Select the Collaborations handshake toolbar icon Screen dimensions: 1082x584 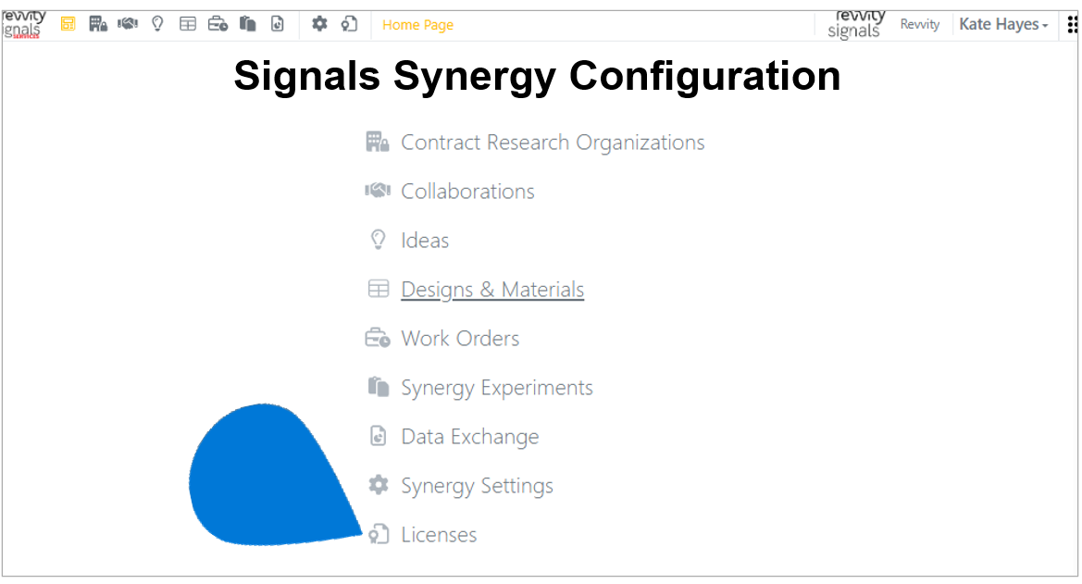pyautogui.click(x=128, y=24)
